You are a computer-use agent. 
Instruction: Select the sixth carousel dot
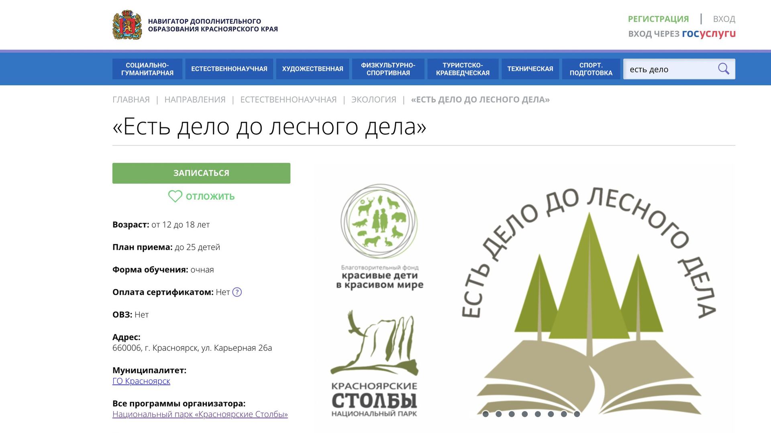coord(551,414)
